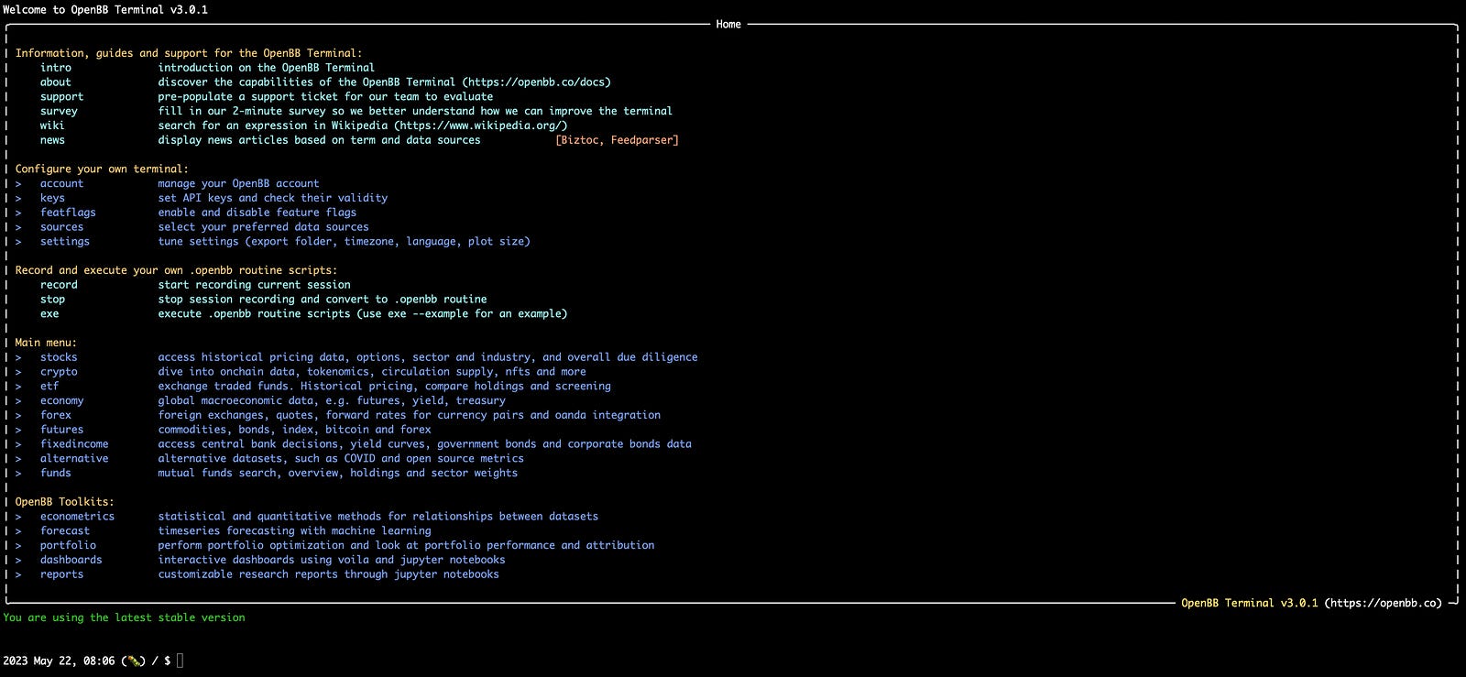
Task: Click 'Welcome to OpenBB Terminal v3.0.1' header
Action: (105, 10)
